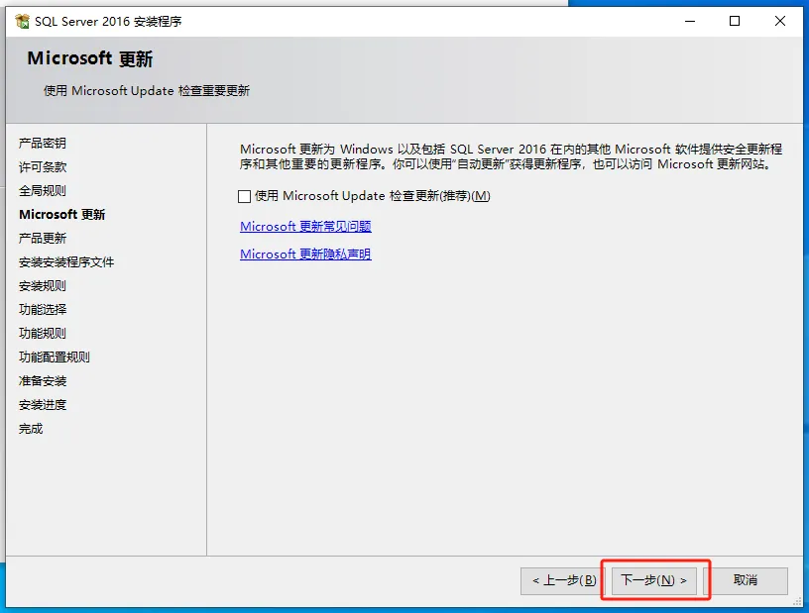Select 功能配置规则 step in sidebar
The image size is (809, 613).
click(x=55, y=357)
